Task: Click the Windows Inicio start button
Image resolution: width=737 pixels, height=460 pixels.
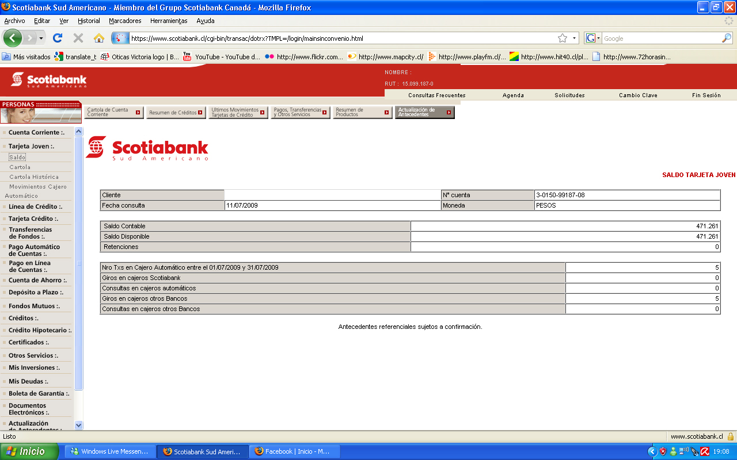Action: pyautogui.click(x=29, y=451)
